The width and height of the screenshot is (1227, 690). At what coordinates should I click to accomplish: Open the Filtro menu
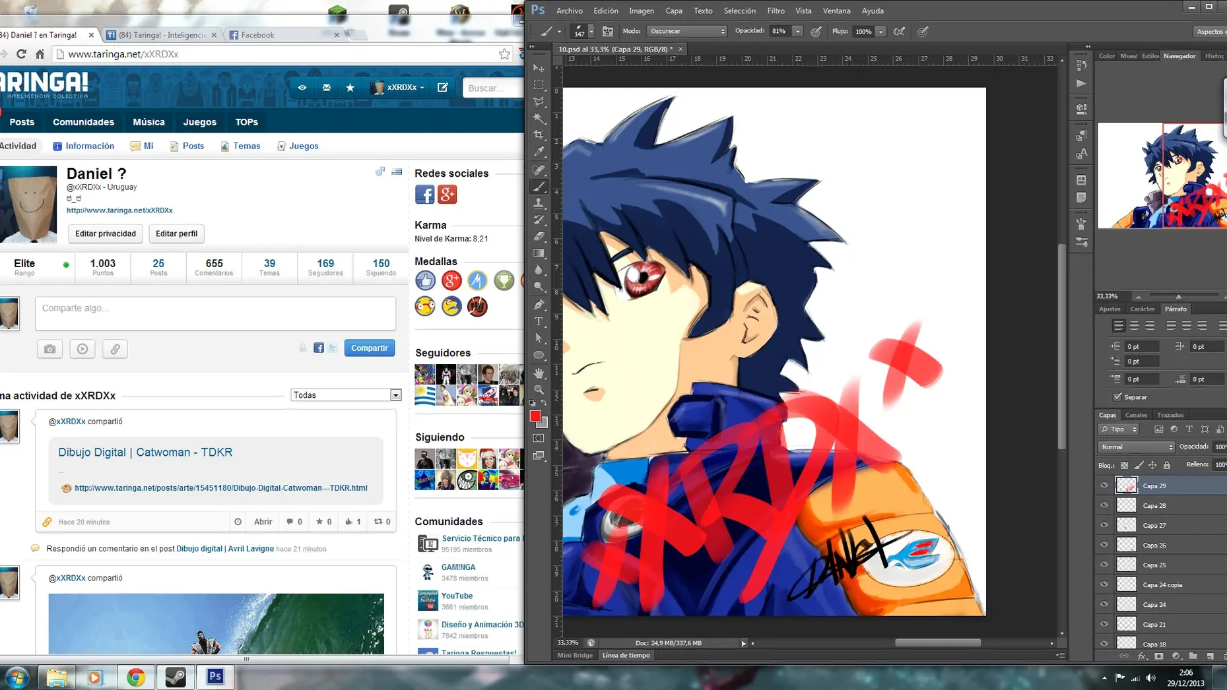tap(776, 11)
